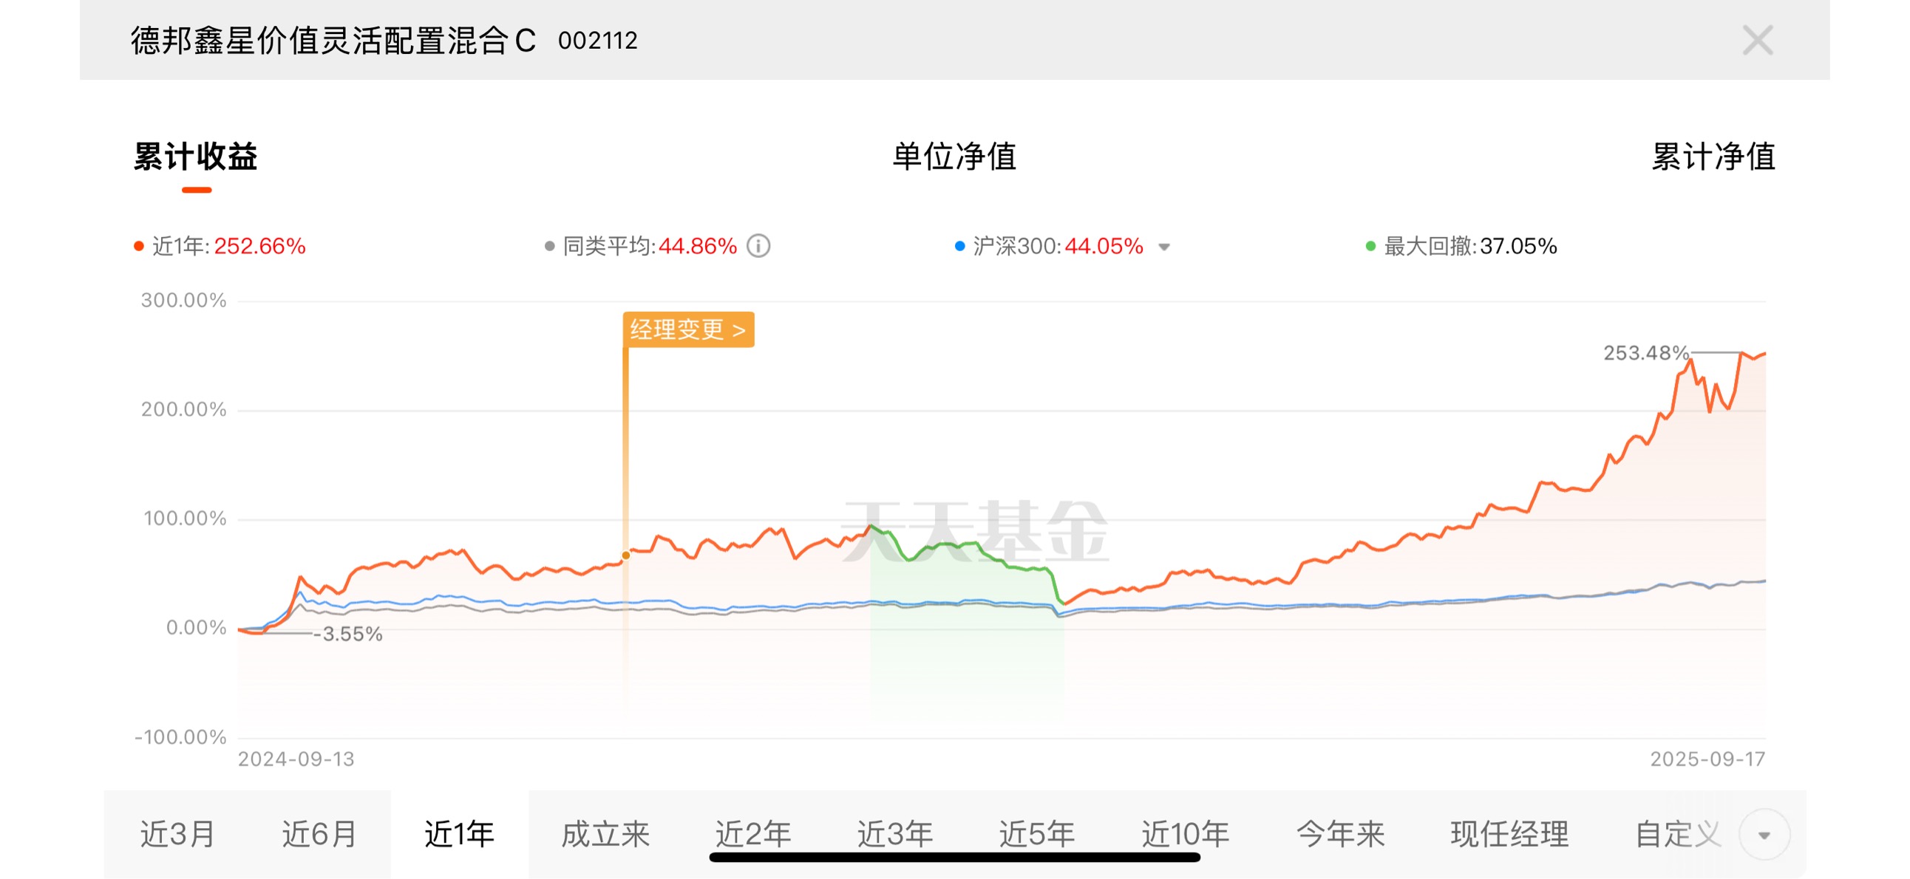
Task: Switch to the 单位净值 tab
Action: click(954, 157)
